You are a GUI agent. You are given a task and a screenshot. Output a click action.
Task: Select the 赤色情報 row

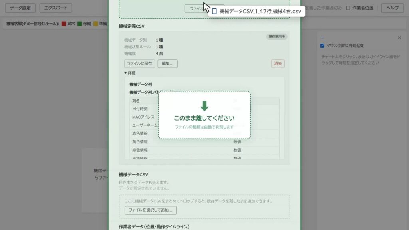204,133
